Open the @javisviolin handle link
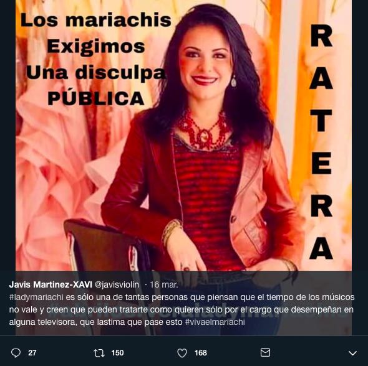Image resolution: width=368 pixels, height=366 pixels. [x=117, y=284]
